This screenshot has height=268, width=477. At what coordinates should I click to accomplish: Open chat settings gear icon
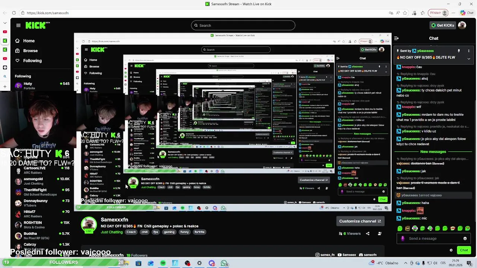click(x=451, y=250)
